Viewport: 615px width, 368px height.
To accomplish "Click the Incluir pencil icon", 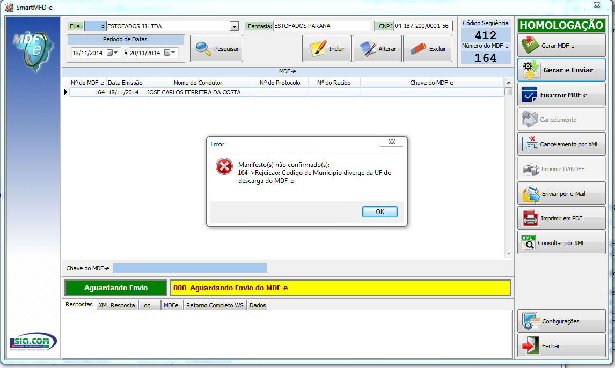I will point(318,49).
